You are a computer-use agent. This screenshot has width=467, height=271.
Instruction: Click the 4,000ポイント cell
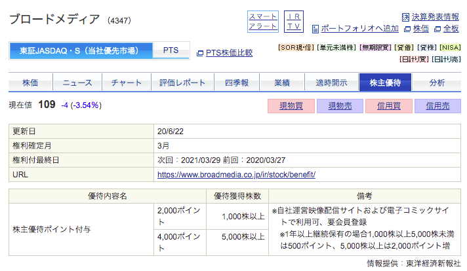coord(180,242)
